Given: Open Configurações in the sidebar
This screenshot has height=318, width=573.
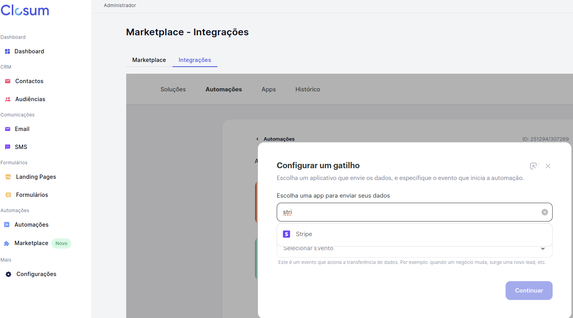Looking at the screenshot, I should 36,274.
